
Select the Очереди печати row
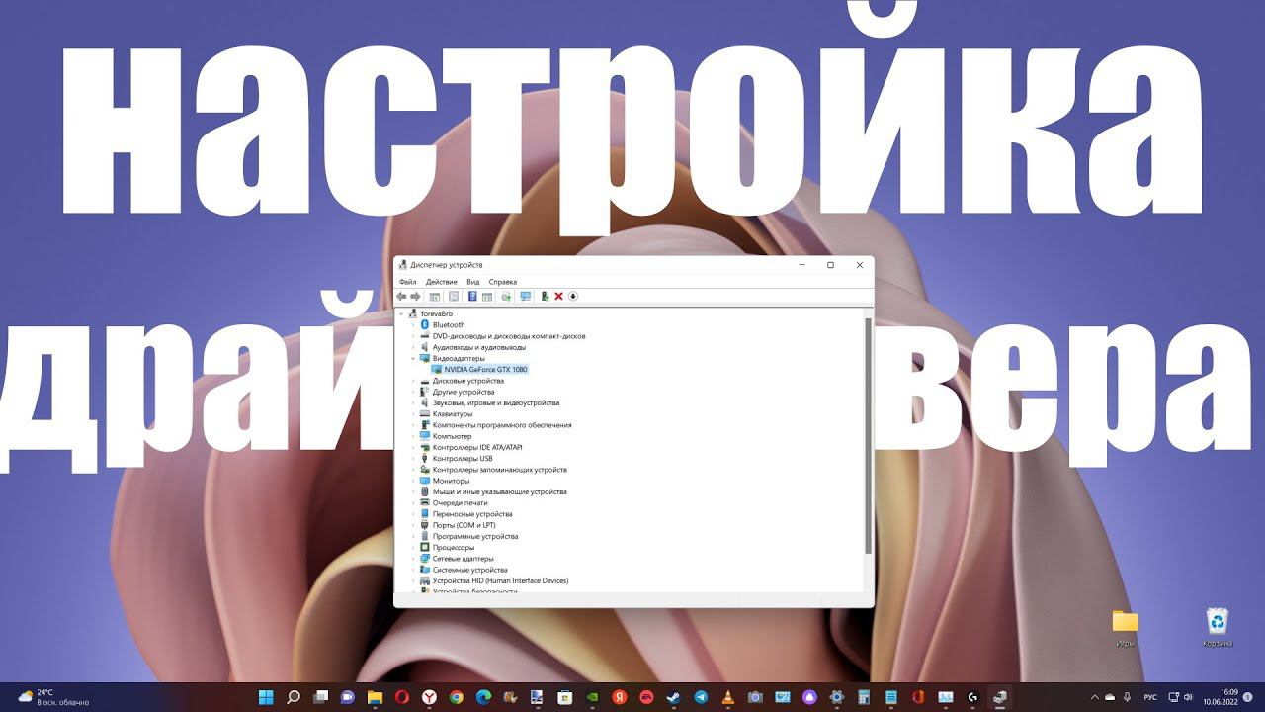coord(454,502)
